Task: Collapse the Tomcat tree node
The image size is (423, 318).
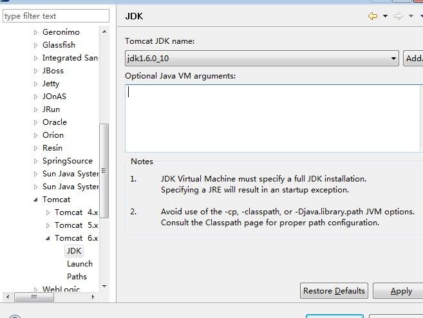Action: point(35,200)
